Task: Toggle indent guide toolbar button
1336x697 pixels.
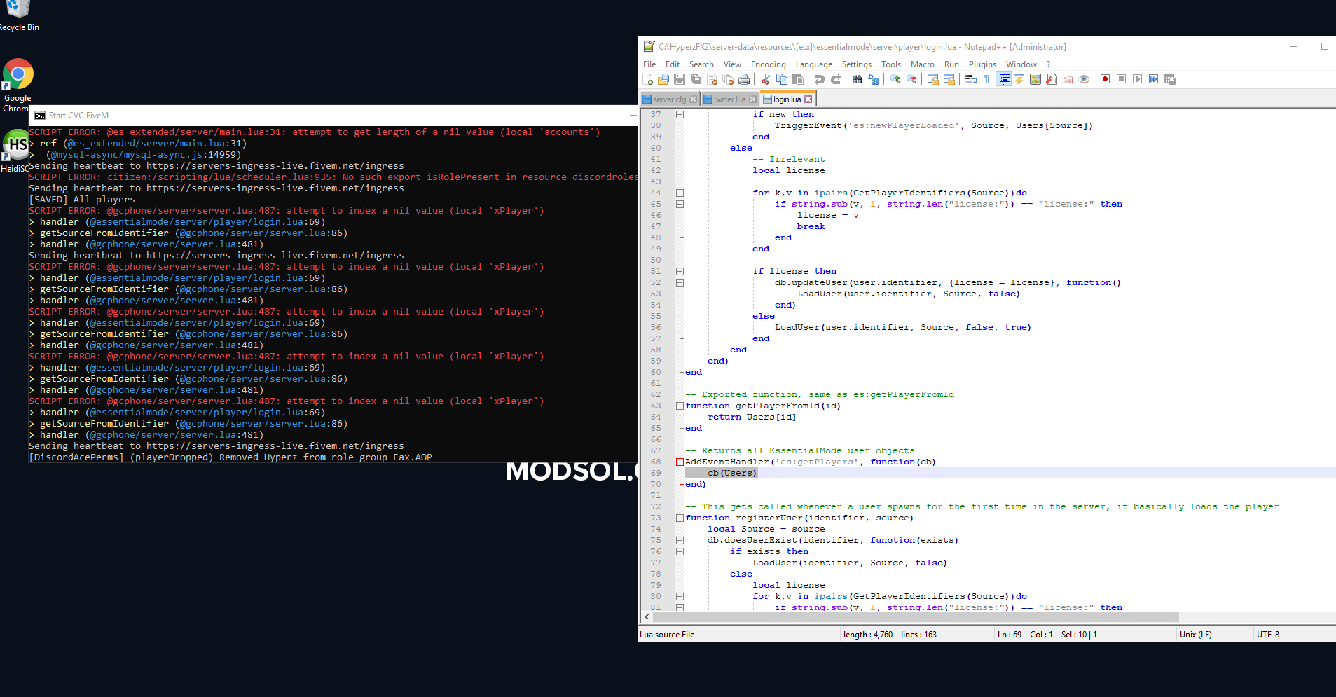Action: (x=1004, y=79)
